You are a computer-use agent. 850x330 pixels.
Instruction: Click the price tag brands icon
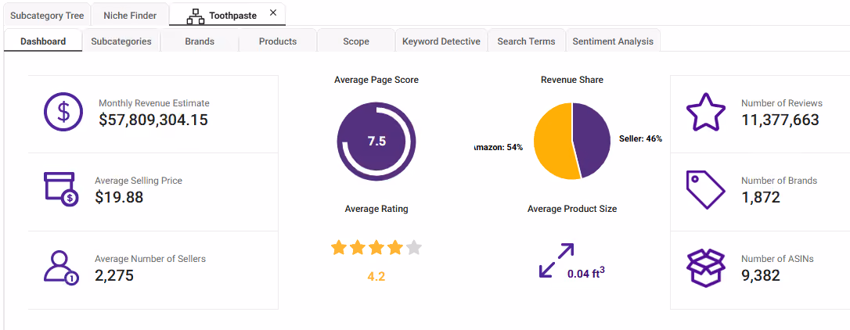click(706, 190)
